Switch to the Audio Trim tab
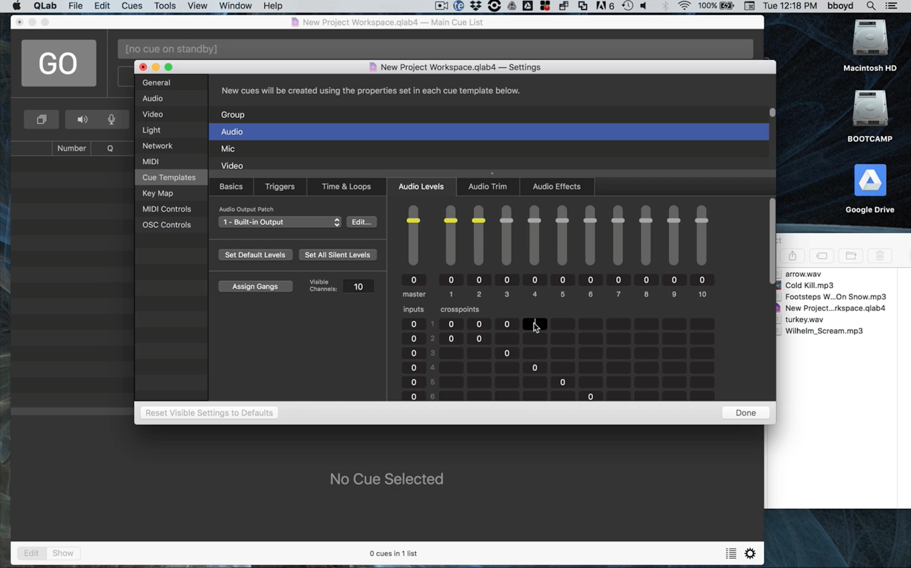 pos(487,186)
